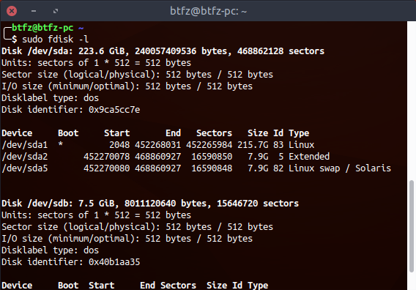
Task: Click the Id value 83
Action: pos(278,145)
